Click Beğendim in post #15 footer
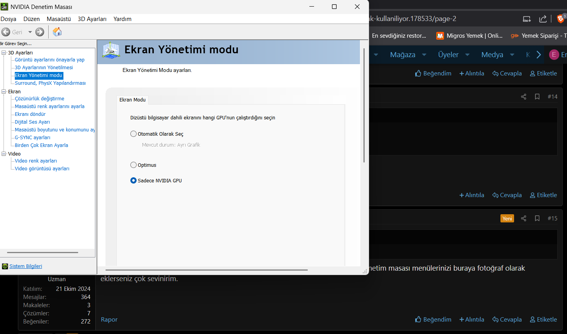This screenshot has height=334, width=567. point(433,320)
